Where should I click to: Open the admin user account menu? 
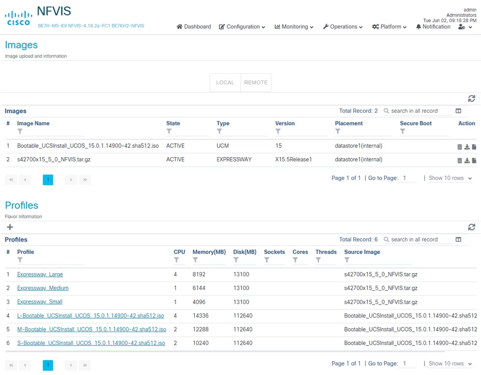coord(465,27)
